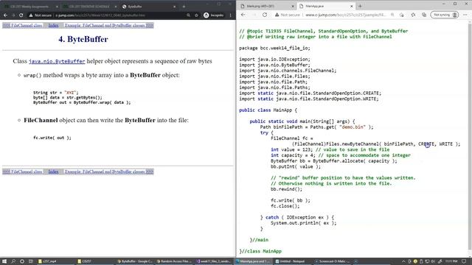Open the CIS257 folder on the taskbar
The height and width of the screenshot is (265, 472).
tap(95, 261)
